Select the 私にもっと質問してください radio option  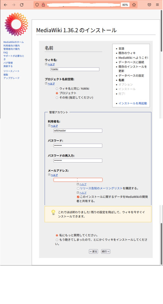coord(57,235)
